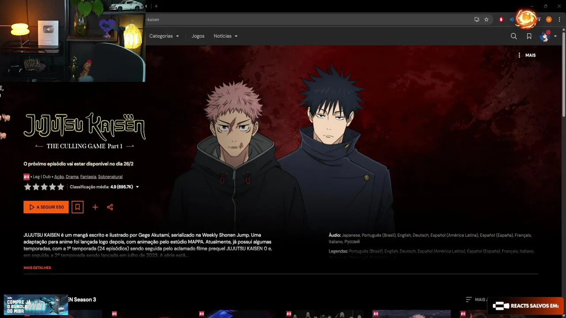566x318 pixels.
Task: Open the Fantasia genre link
Action: click(88, 177)
